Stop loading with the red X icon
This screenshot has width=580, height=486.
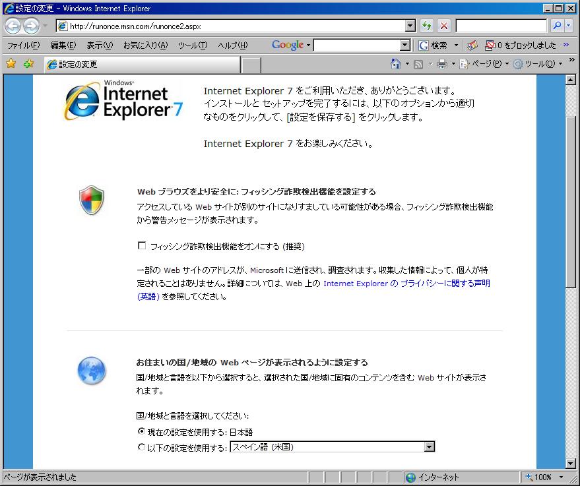point(444,26)
